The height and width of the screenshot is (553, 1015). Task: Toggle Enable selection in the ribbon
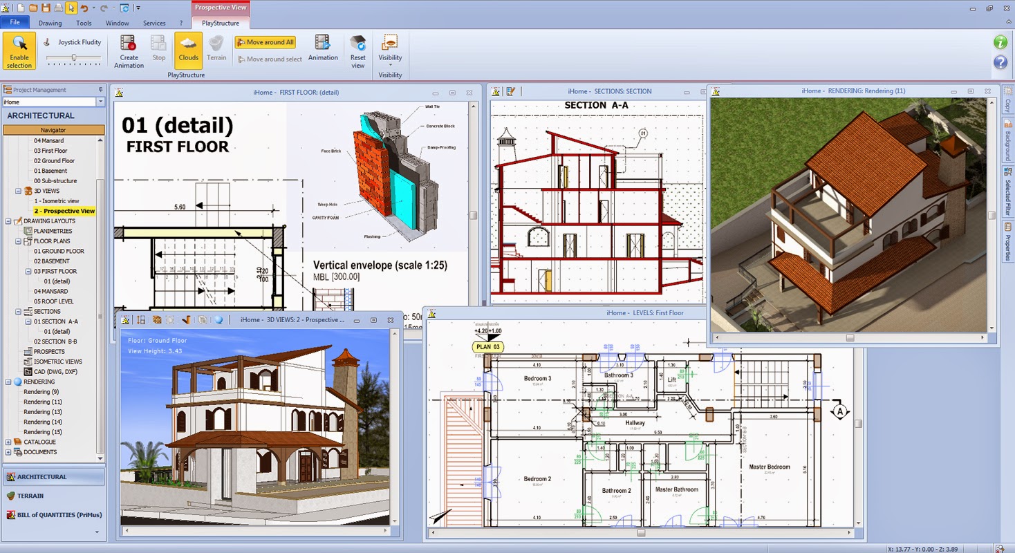[x=19, y=50]
